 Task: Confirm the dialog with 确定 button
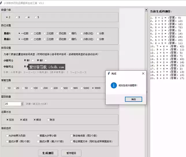[133, 99]
